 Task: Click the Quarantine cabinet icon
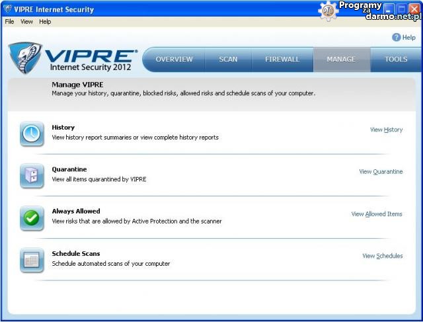pyautogui.click(x=31, y=176)
